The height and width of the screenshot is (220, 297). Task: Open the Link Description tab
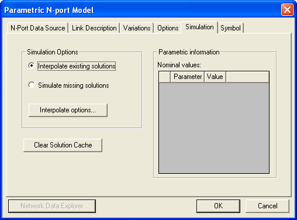coord(94,28)
